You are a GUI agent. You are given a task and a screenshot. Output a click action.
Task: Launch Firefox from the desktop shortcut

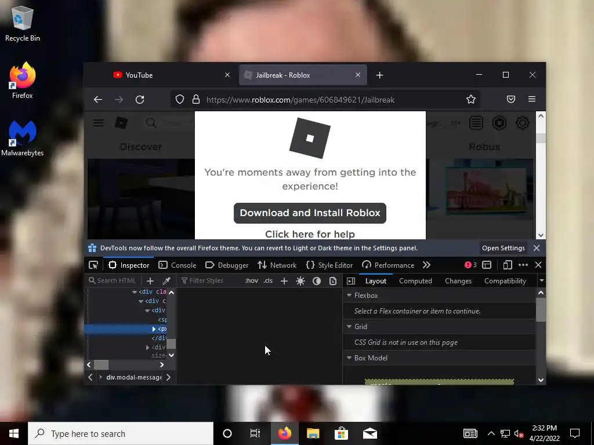(x=23, y=81)
